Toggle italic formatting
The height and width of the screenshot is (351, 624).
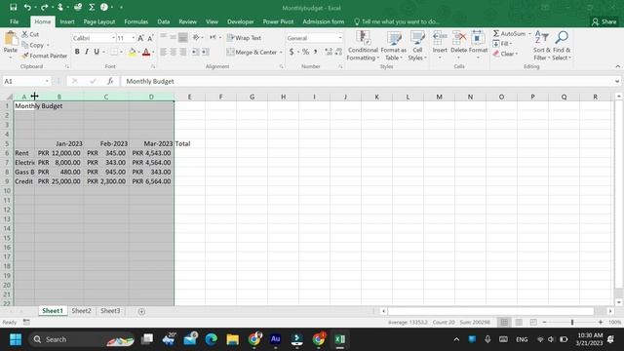(x=87, y=52)
